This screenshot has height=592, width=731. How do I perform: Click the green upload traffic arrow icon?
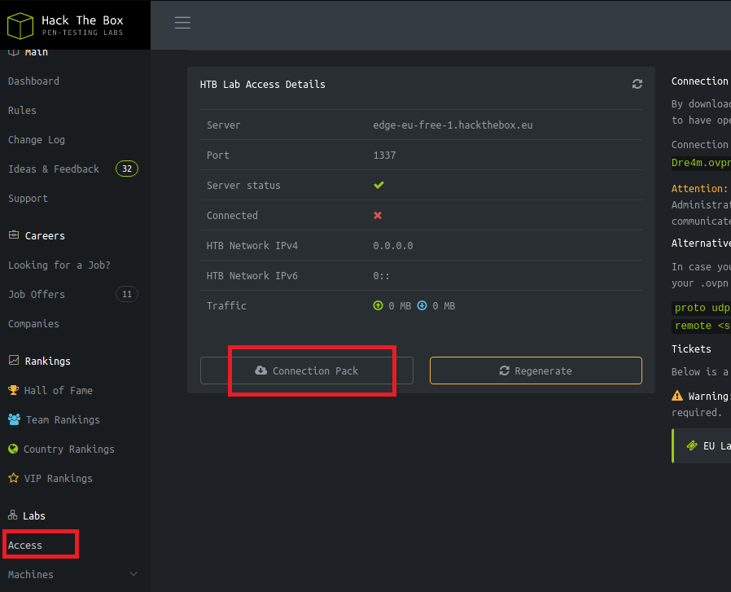tap(378, 305)
